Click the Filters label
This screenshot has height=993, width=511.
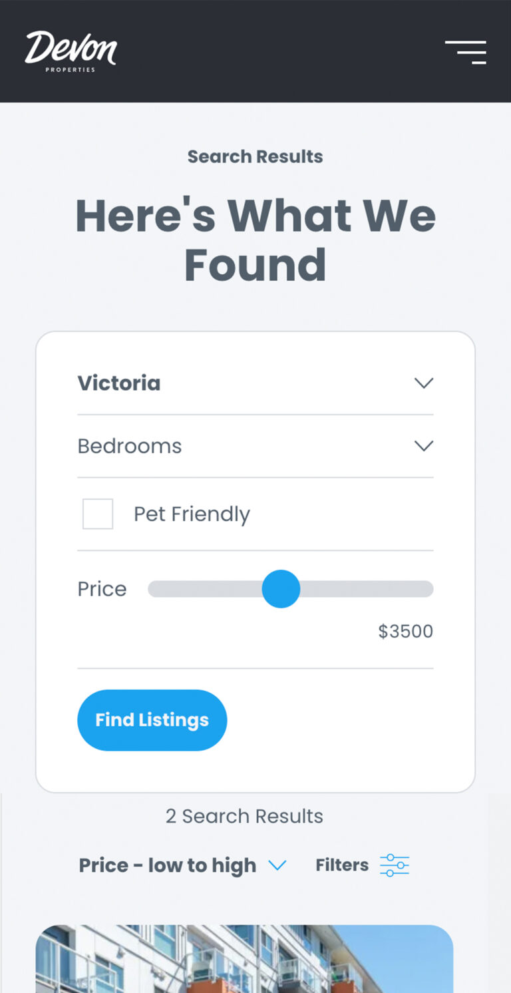point(342,865)
